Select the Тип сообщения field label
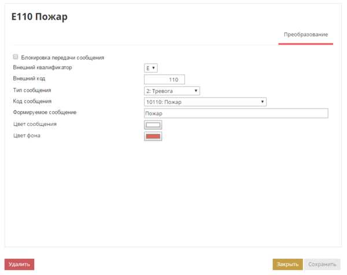This screenshot has height=275, width=347. 32,90
